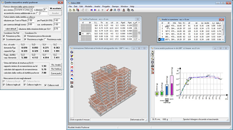Click rotazione limite SLV field 0.75
Screen dimensions: 233x130
tap(57, 29)
